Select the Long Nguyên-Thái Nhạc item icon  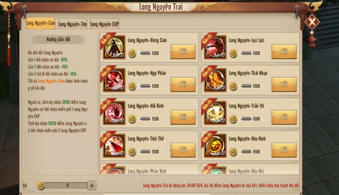[215, 80]
